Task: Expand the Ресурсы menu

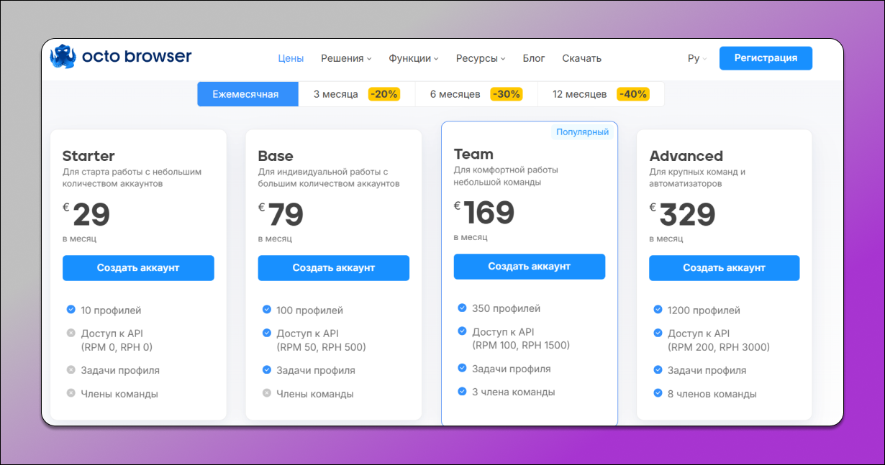Action: [481, 58]
